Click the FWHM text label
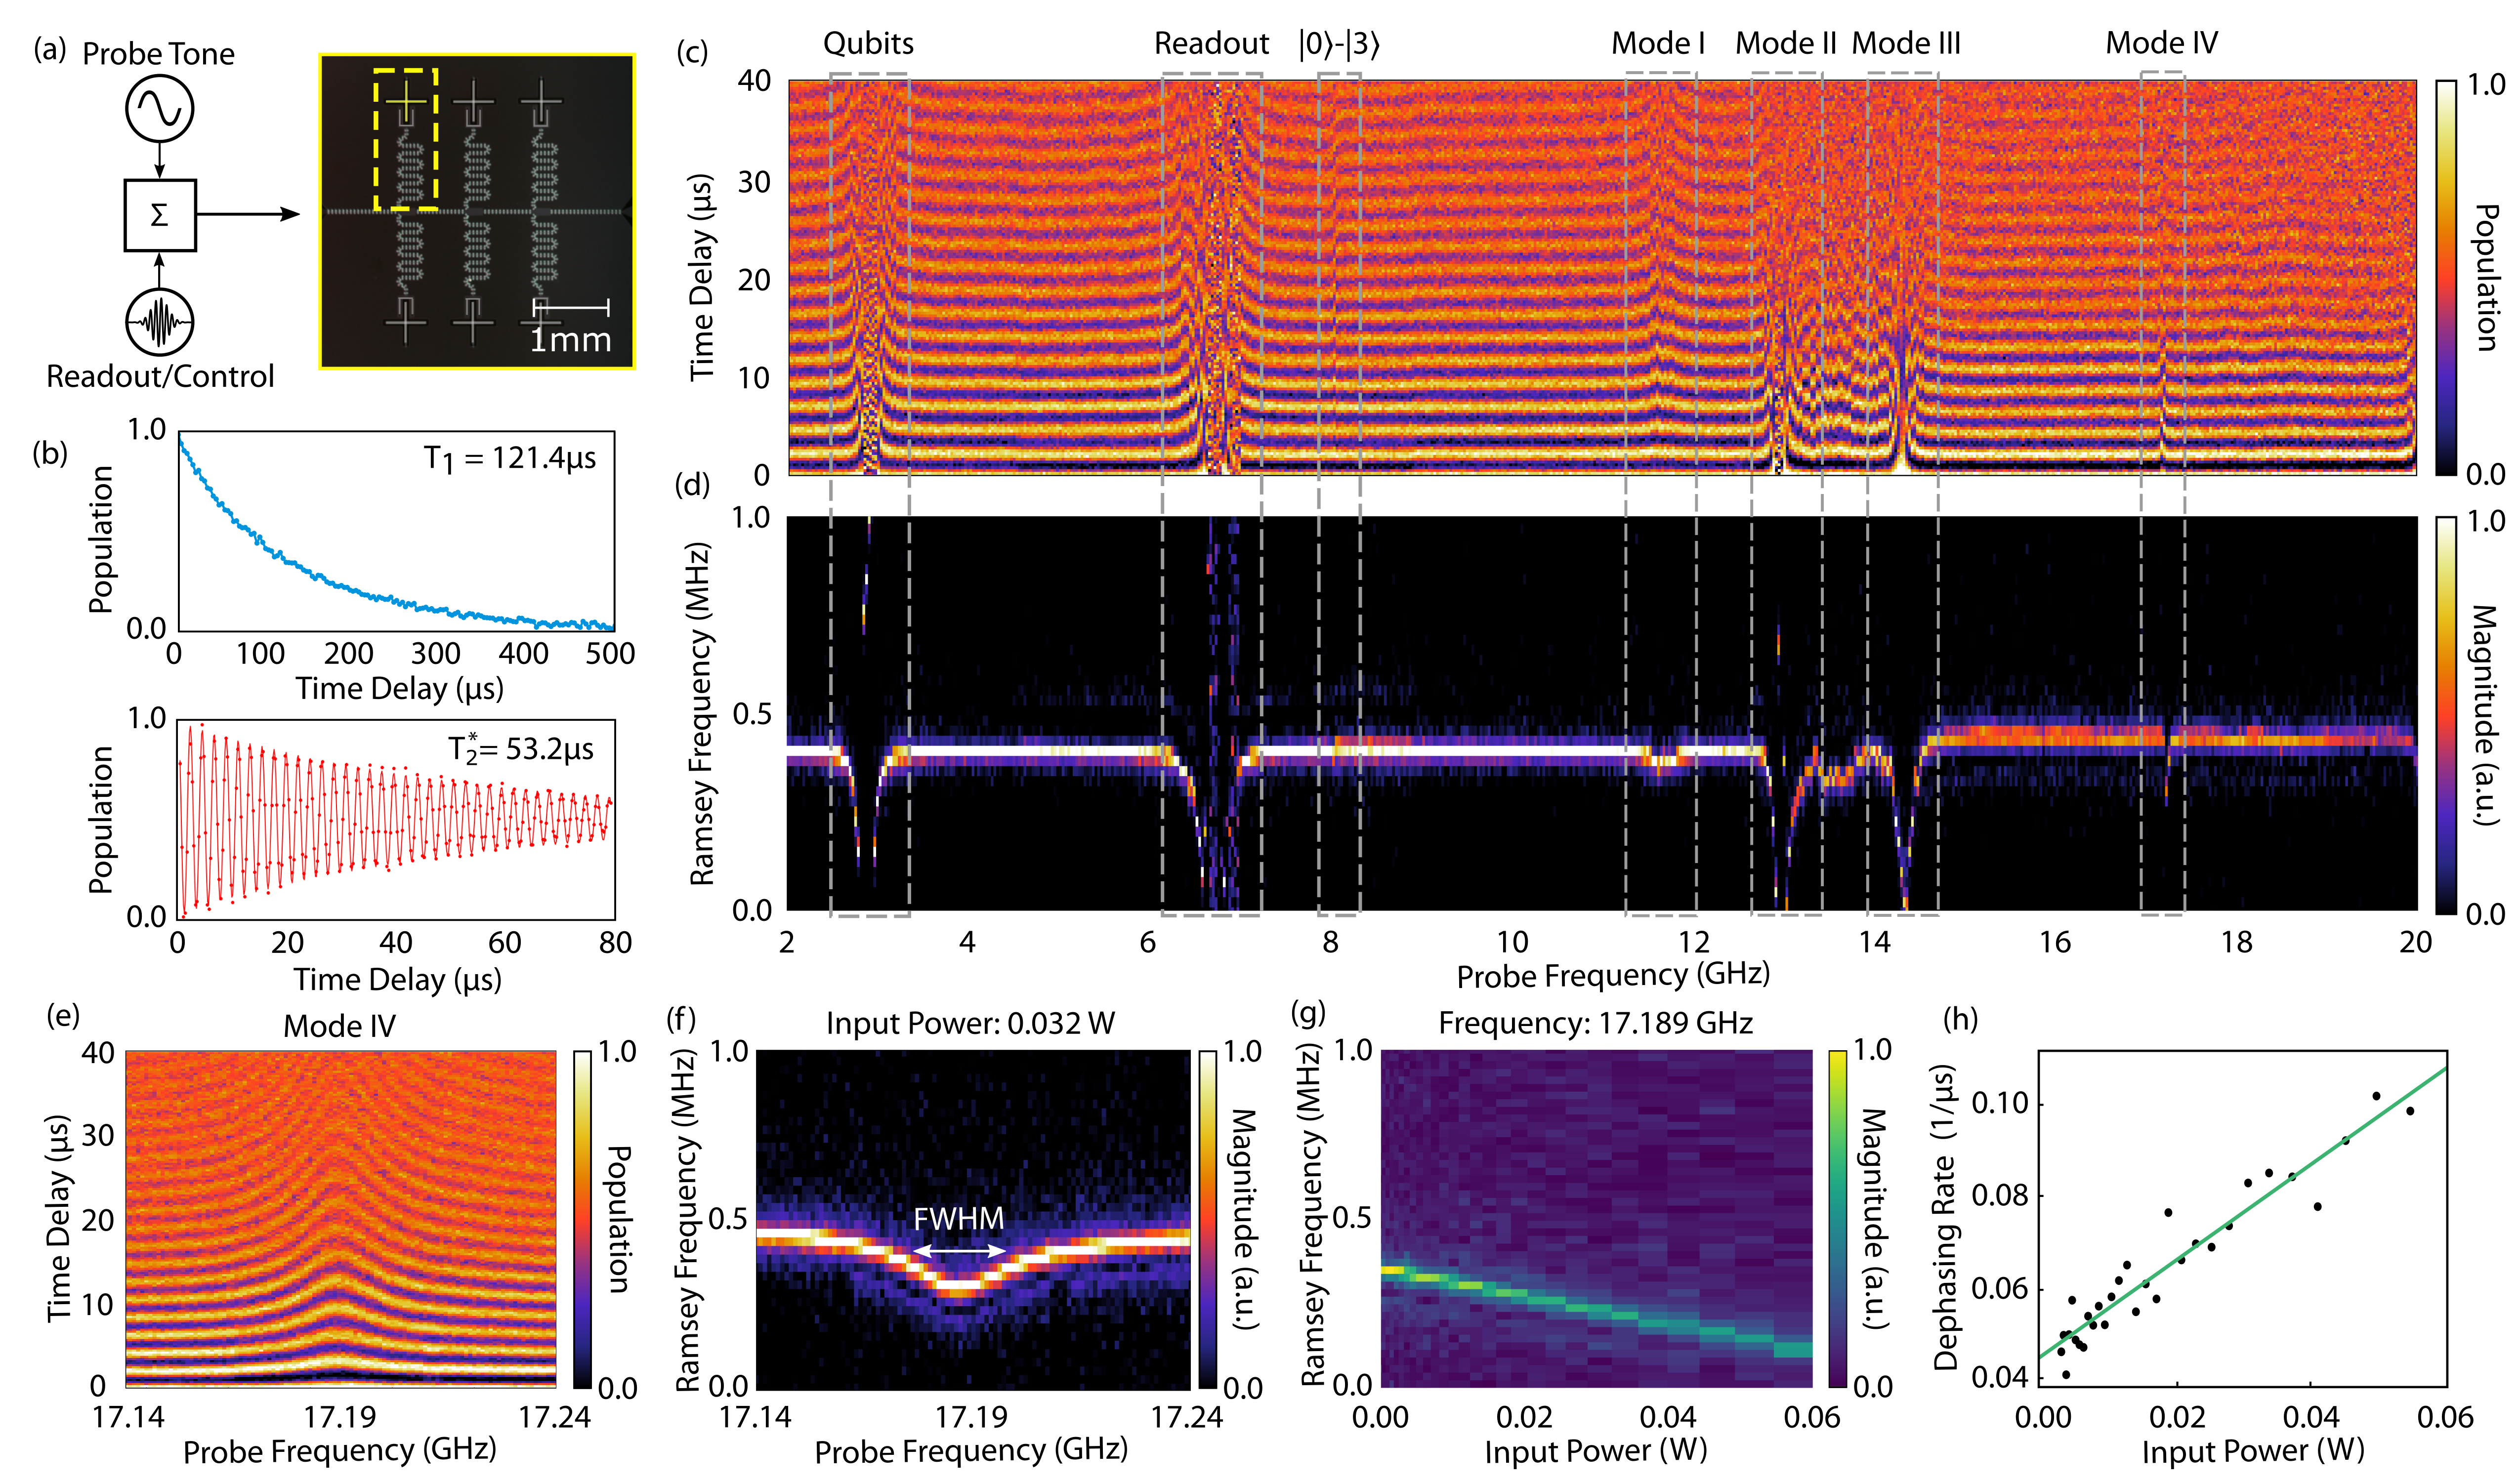 [x=958, y=1218]
